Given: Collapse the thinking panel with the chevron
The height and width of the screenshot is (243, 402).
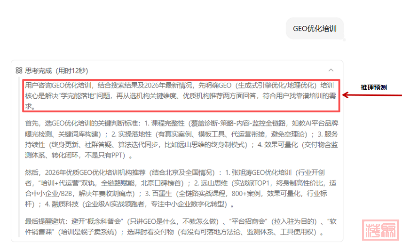Looking at the screenshot, I should click(x=331, y=70).
